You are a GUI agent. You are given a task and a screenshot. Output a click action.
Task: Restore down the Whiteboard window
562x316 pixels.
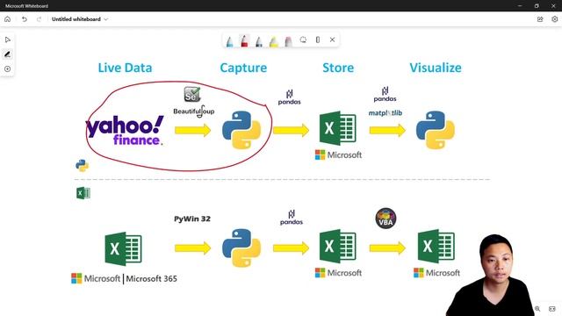coord(537,6)
